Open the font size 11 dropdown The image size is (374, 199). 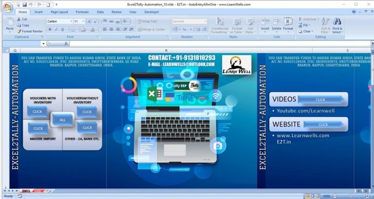click(x=83, y=21)
